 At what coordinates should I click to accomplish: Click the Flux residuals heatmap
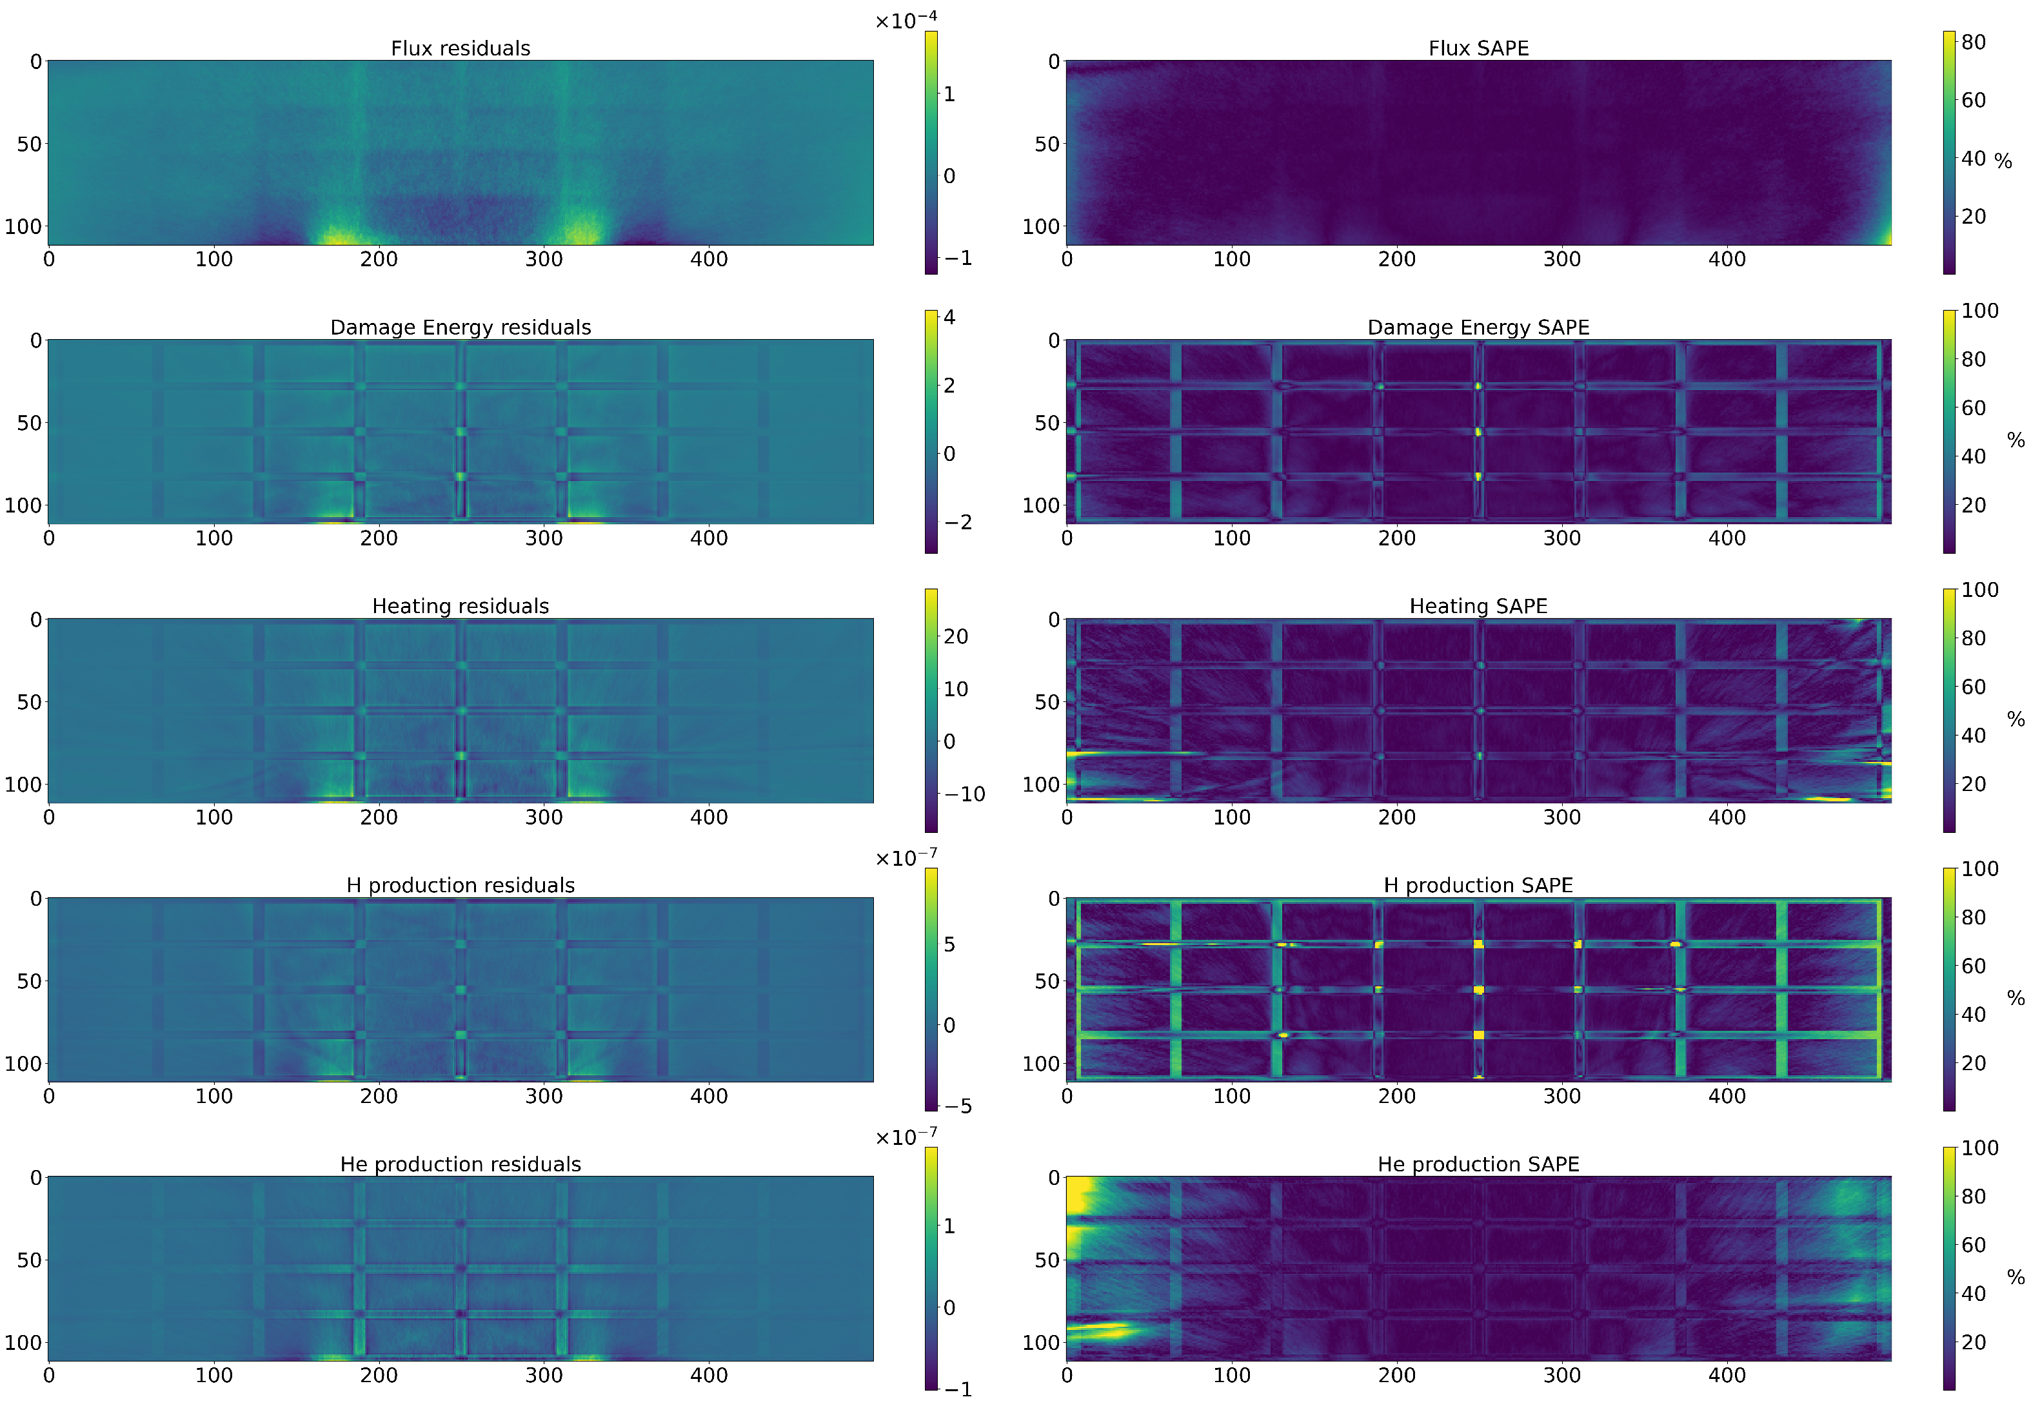click(x=460, y=152)
